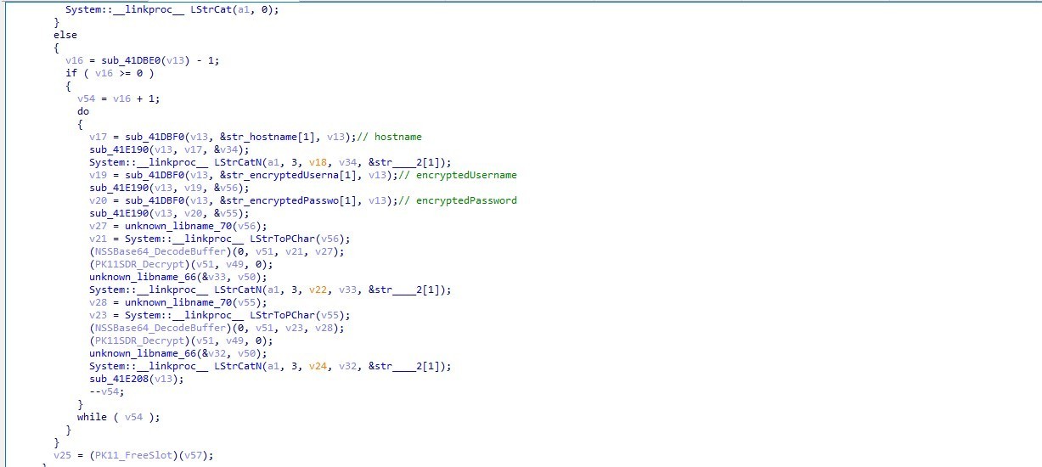The width and height of the screenshot is (1042, 467).
Task: Click the v27 = unknown_libname_70(v56) line
Action: coord(178,226)
